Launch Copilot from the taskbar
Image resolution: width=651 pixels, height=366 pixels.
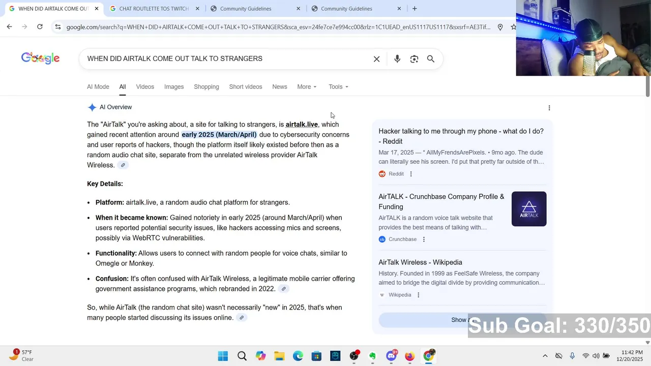pyautogui.click(x=260, y=356)
